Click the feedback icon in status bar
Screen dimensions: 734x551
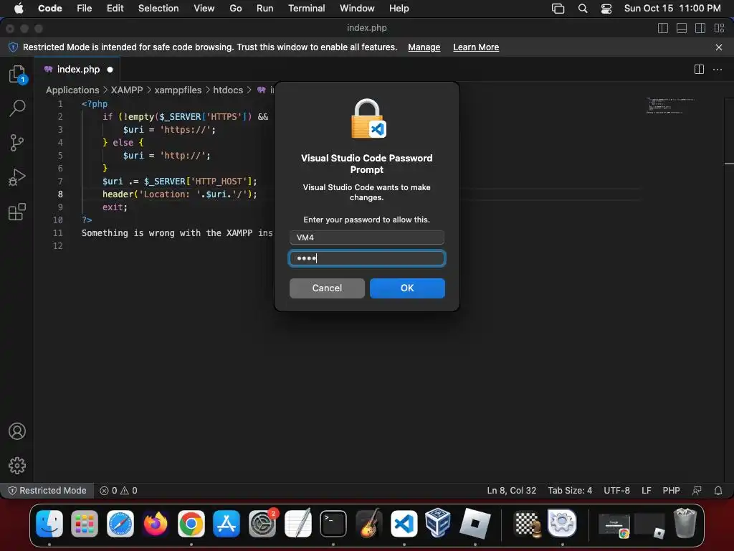(x=697, y=491)
